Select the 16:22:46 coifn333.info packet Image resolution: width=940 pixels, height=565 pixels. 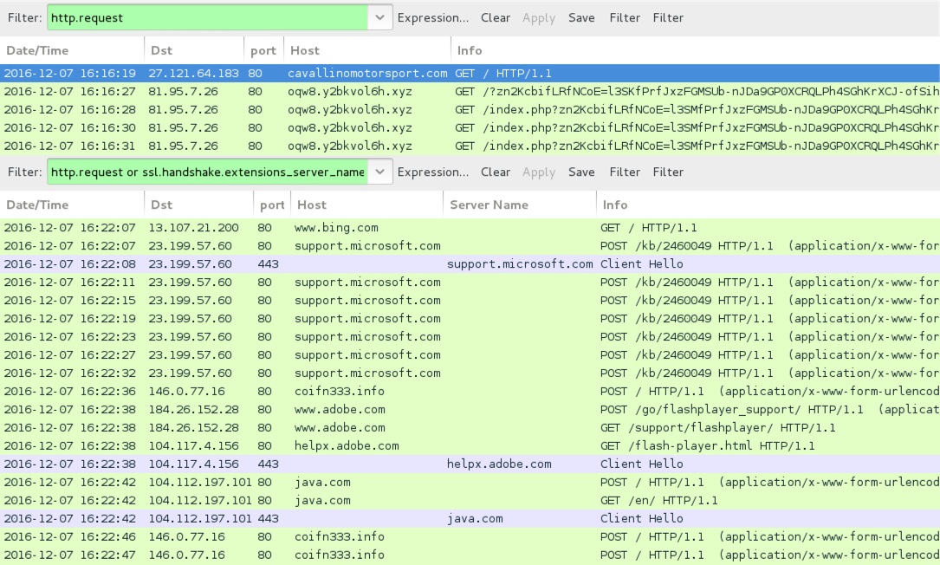point(470,536)
